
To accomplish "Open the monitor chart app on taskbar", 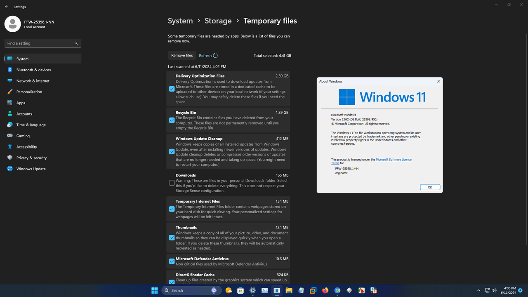I will (264, 290).
